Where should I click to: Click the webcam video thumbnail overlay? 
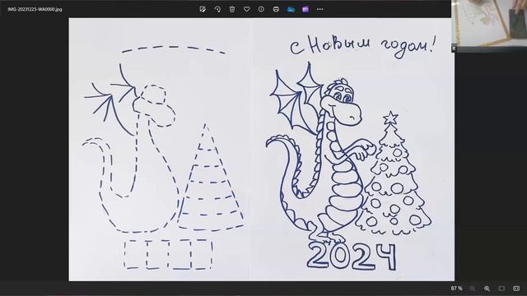tap(489, 25)
